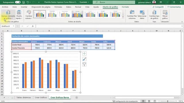Click the zoom out minus button
The width and height of the screenshot is (184, 103).
point(159,101)
